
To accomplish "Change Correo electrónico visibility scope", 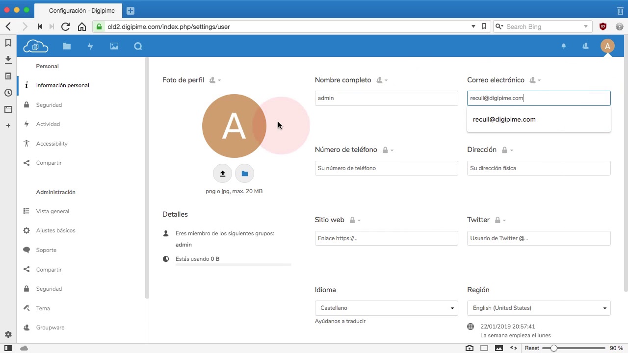I will (x=535, y=80).
